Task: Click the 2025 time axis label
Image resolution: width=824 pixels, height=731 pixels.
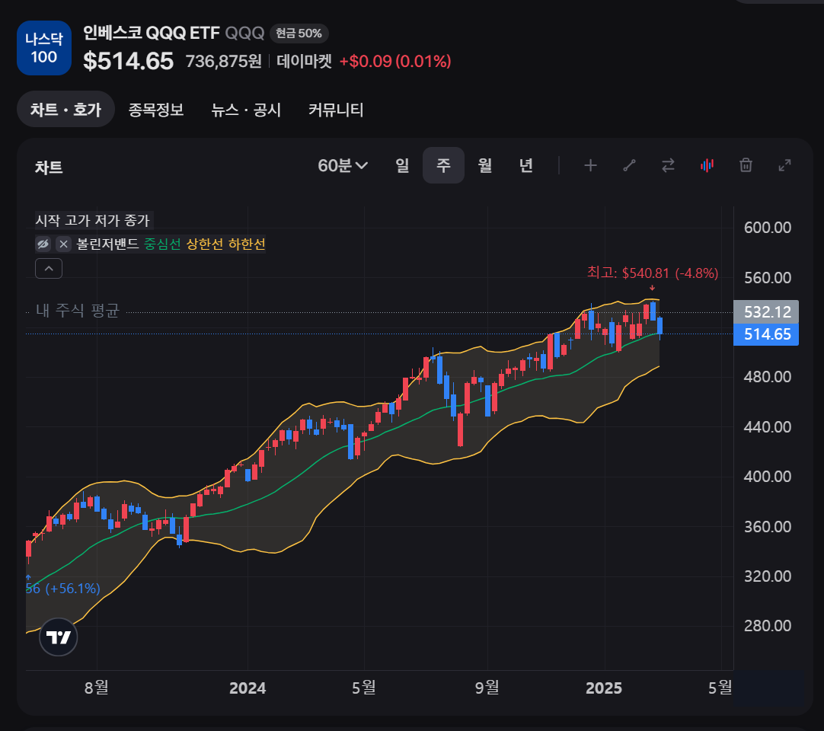Action: coord(604,688)
